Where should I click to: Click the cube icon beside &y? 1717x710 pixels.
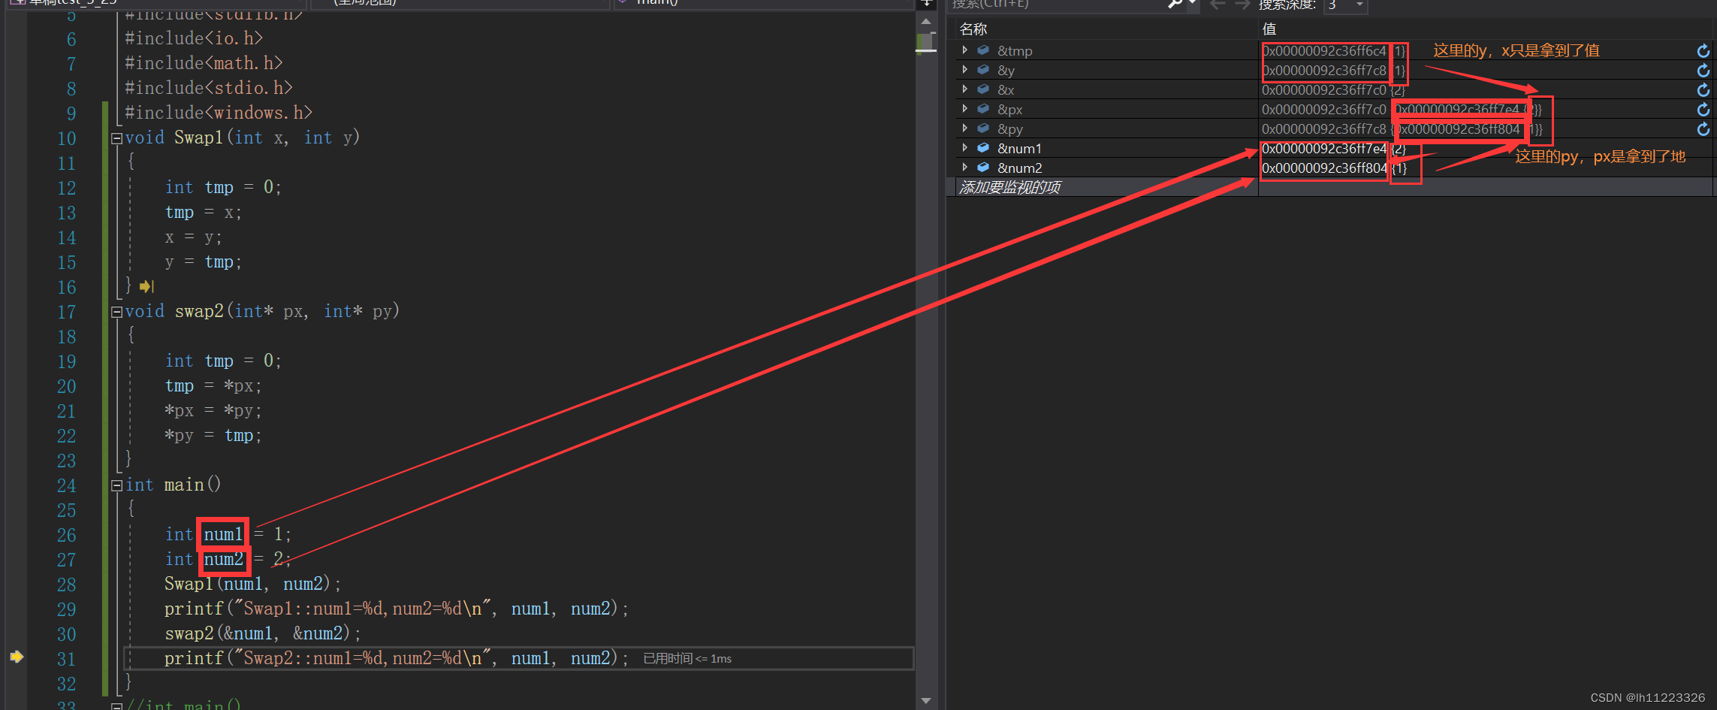[x=983, y=70]
